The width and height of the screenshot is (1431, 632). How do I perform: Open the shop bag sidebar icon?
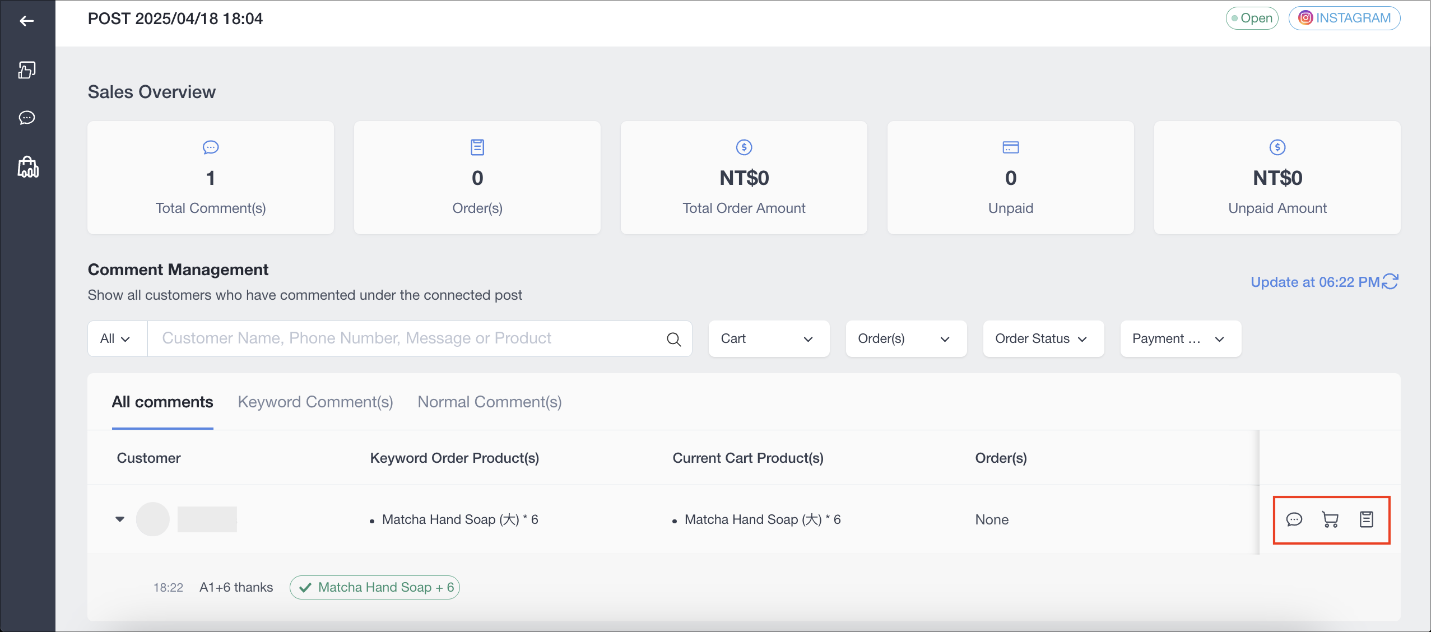[x=27, y=167]
